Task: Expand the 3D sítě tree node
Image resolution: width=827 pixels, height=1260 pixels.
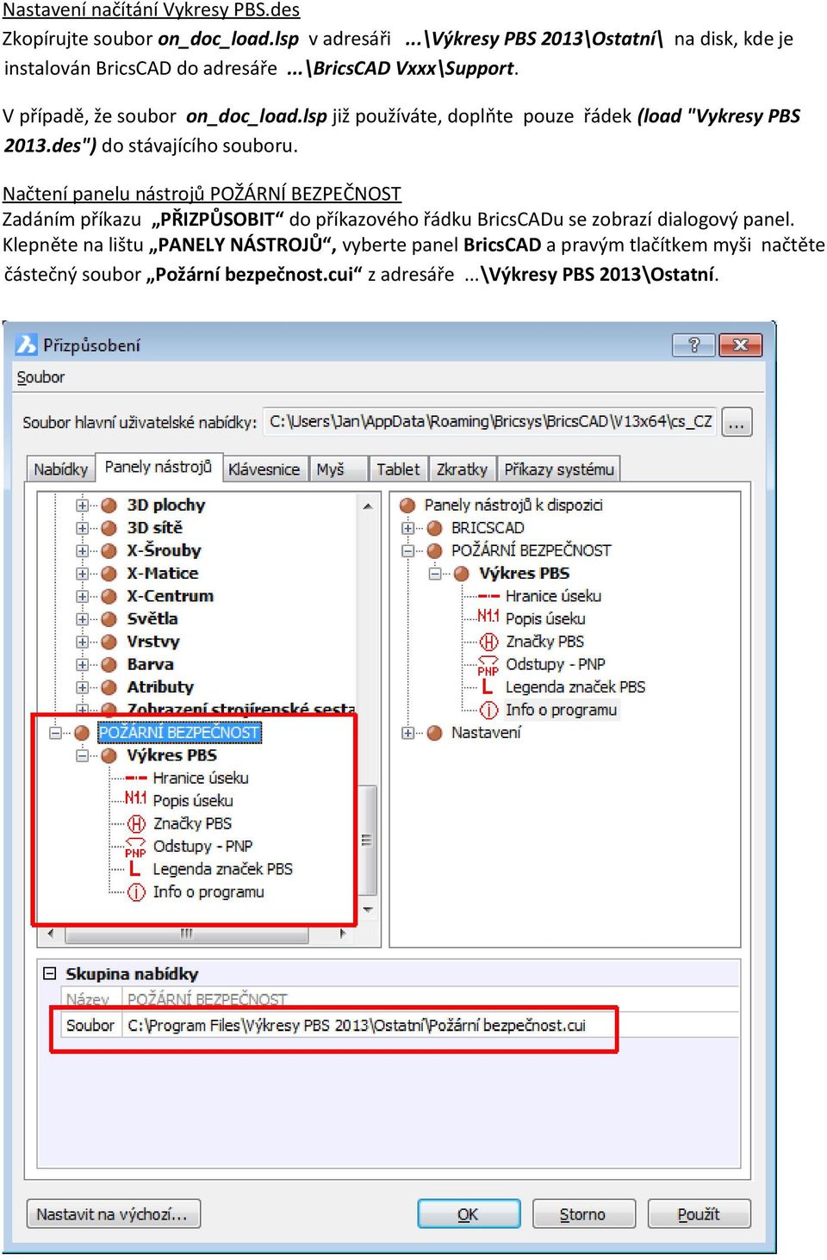Action: pyautogui.click(x=83, y=528)
